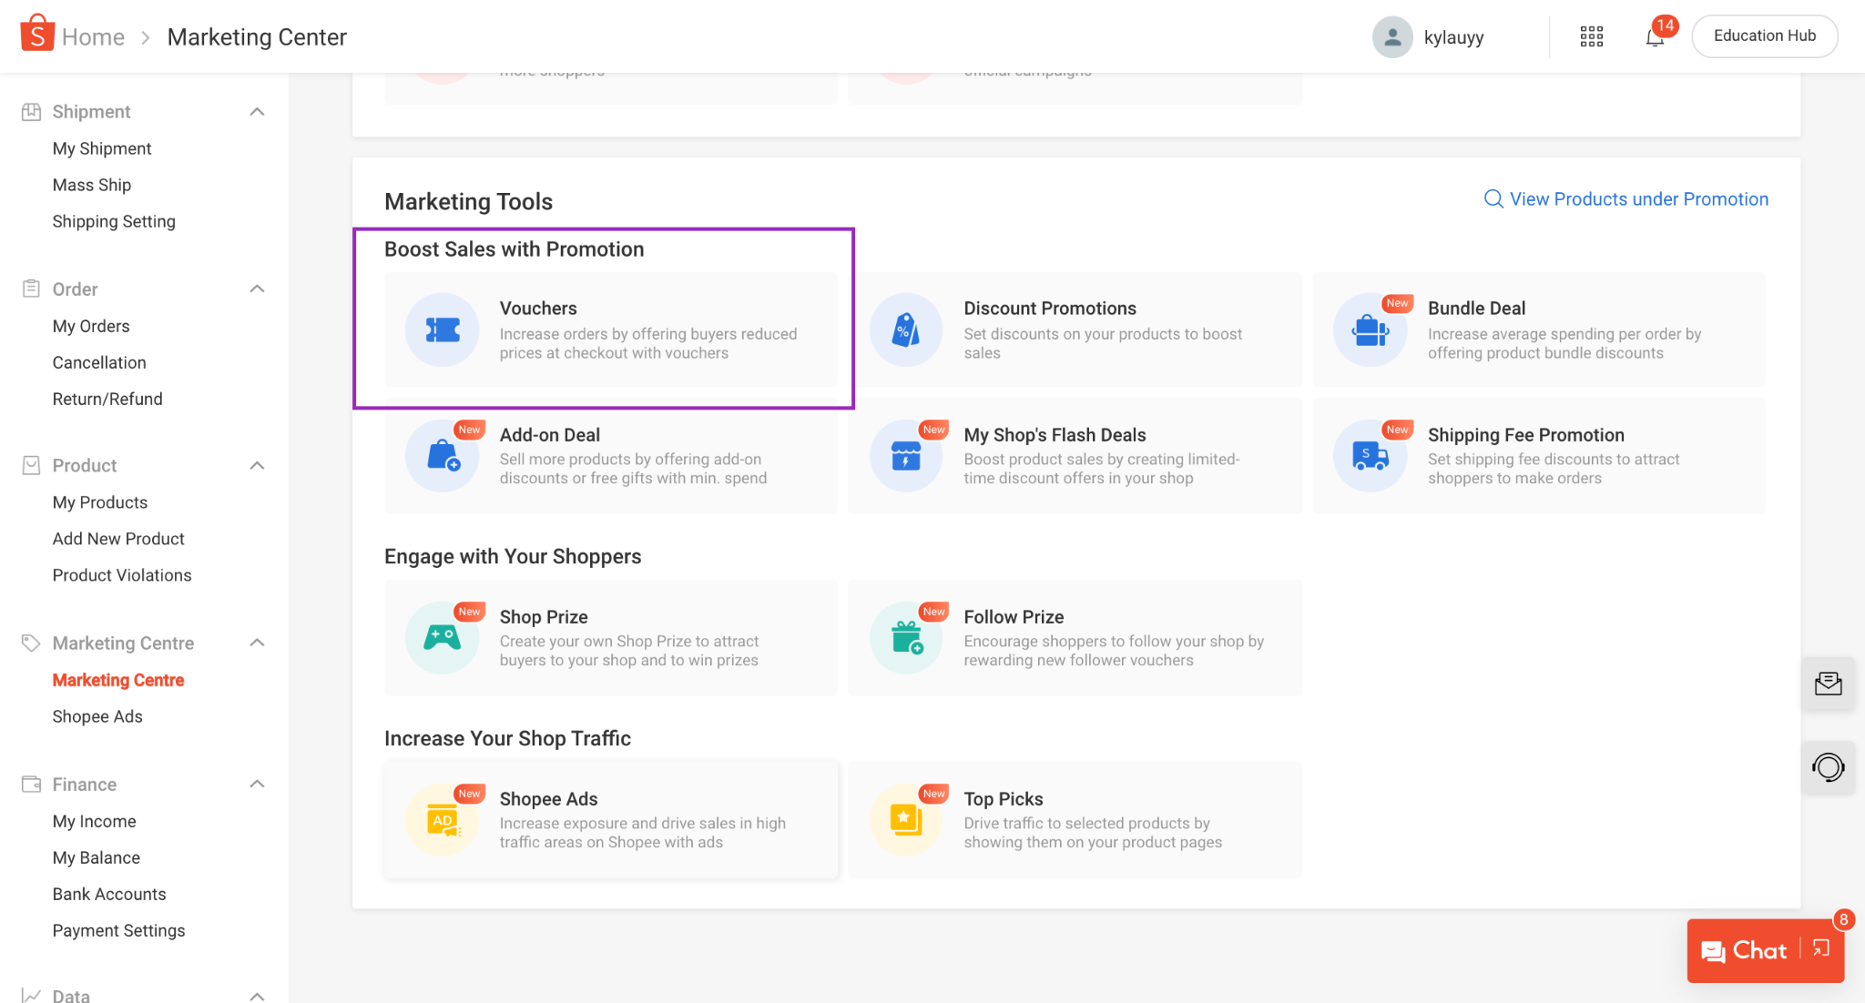Open My Orders page
The height and width of the screenshot is (1003, 1865).
[x=91, y=326]
